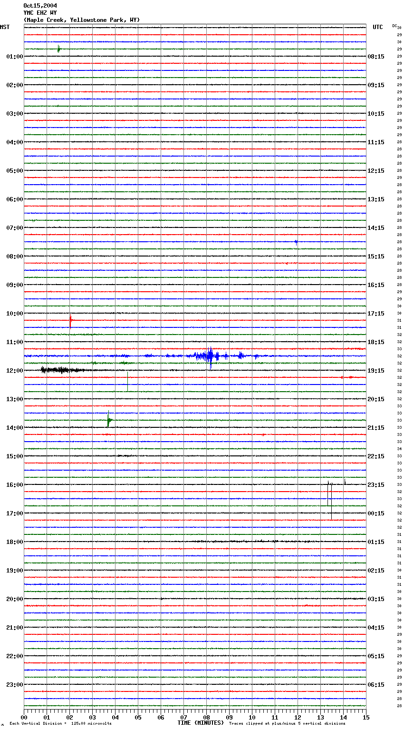This screenshot has height=730, width=404.
Task: Click the 17:15 UTC time label
Action: [376, 314]
